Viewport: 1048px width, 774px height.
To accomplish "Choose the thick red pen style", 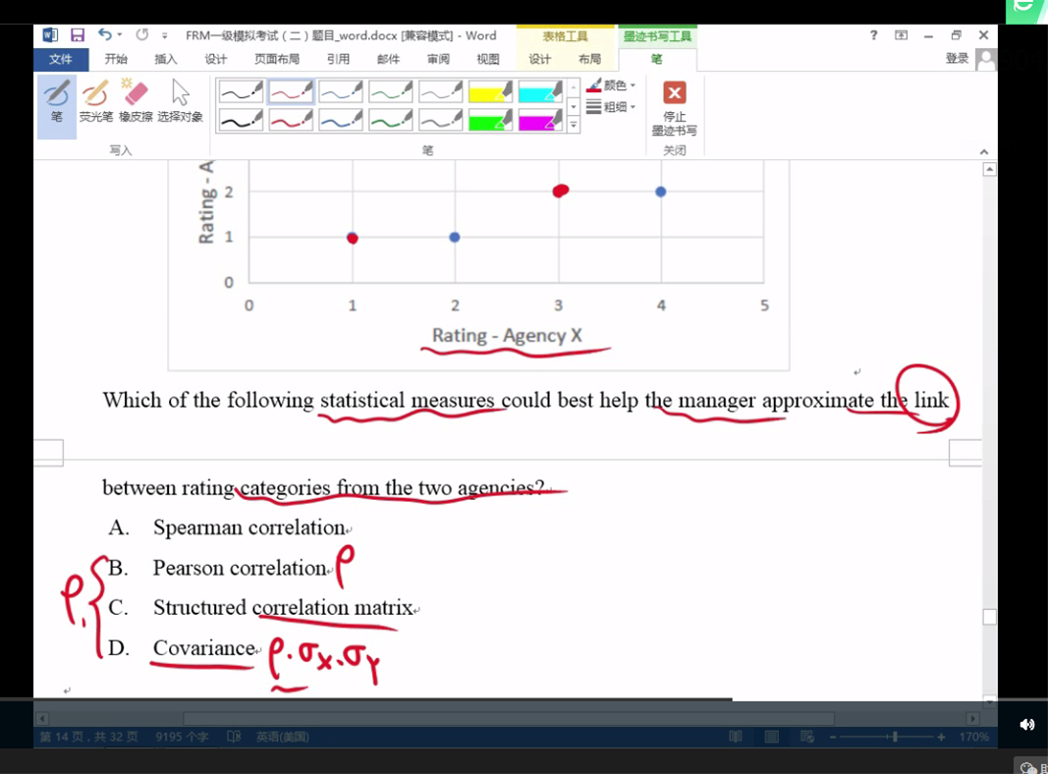I will point(291,120).
